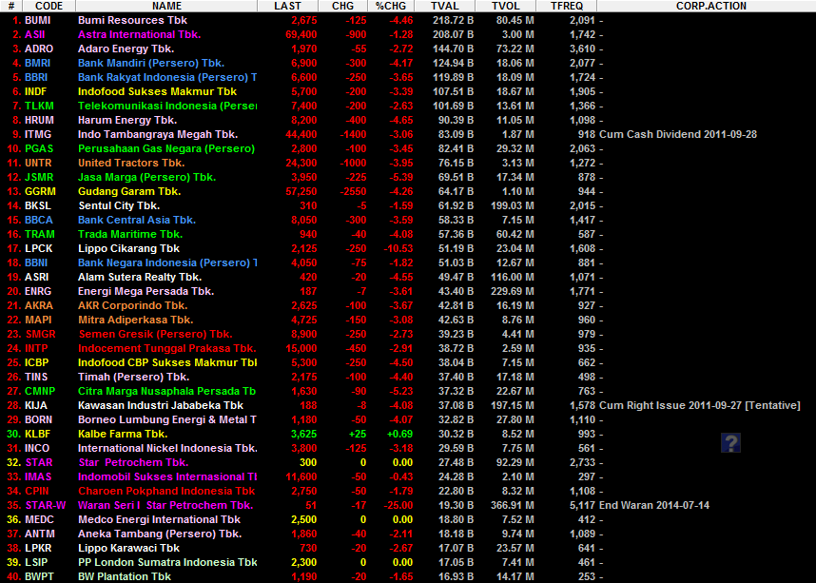The image size is (816, 583).
Task: Select stock code TRAM
Action: point(40,234)
